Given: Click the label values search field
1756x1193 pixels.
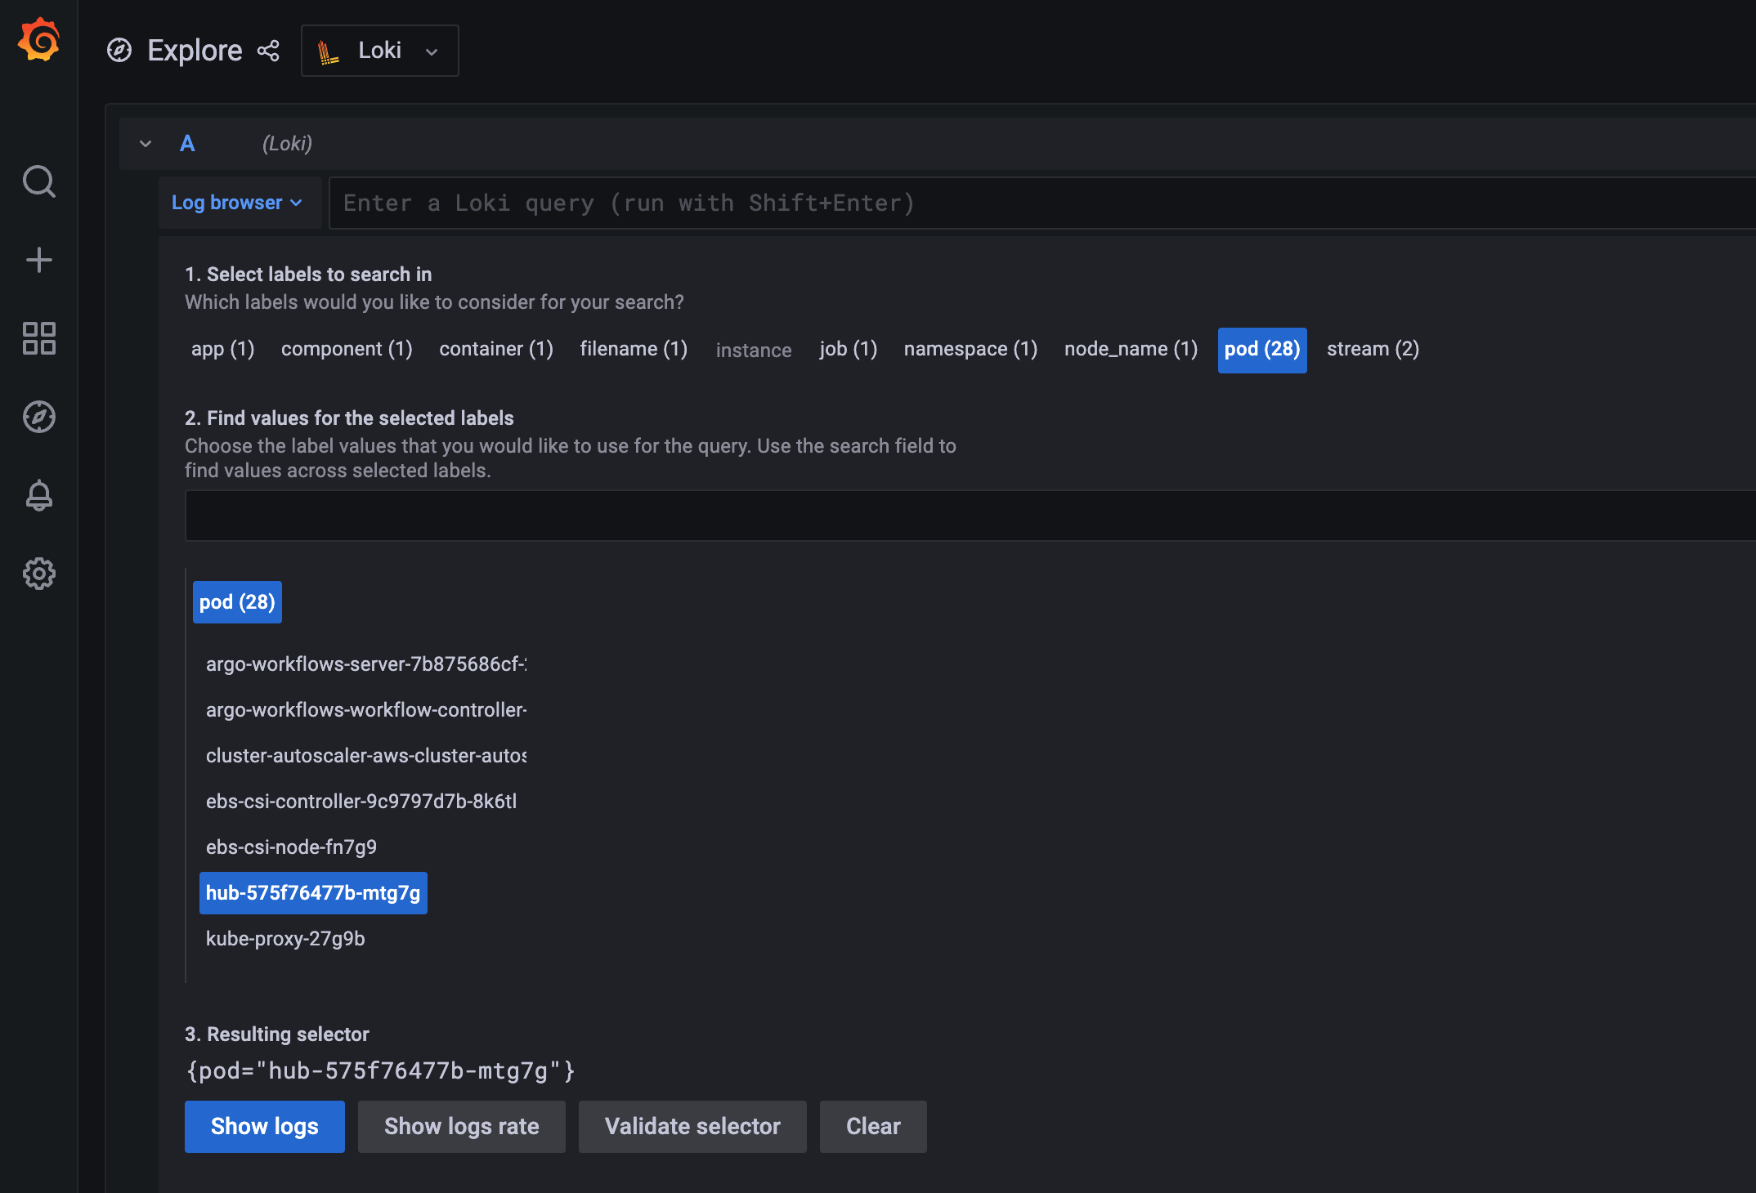Looking at the screenshot, I should tap(970, 516).
